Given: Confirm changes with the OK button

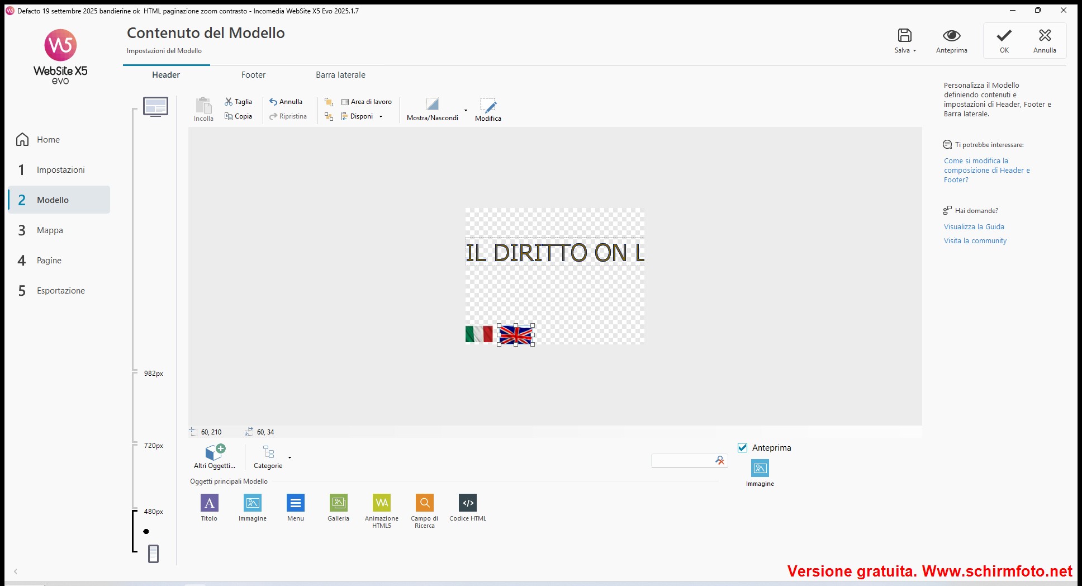Looking at the screenshot, I should [x=1004, y=41].
